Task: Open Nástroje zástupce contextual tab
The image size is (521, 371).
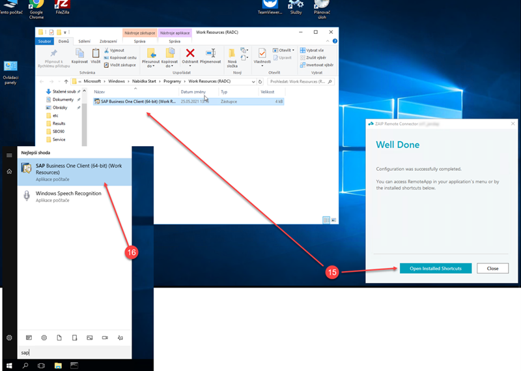Action: 139,33
